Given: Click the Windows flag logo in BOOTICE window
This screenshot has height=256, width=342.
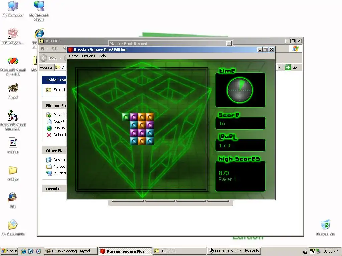Looking at the screenshot, I should (x=295, y=49).
